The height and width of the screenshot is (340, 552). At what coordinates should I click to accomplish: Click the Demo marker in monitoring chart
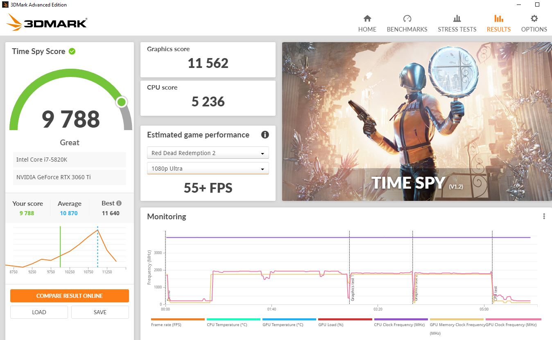pyautogui.click(x=168, y=296)
